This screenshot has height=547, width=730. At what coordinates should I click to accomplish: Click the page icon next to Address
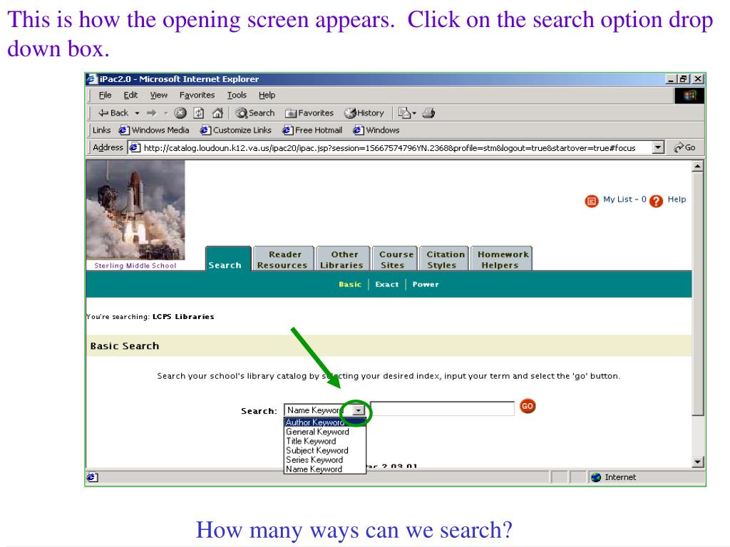135,148
